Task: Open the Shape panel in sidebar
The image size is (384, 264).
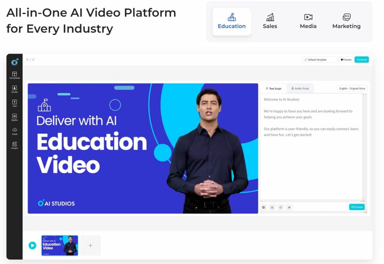Action: pyautogui.click(x=15, y=145)
